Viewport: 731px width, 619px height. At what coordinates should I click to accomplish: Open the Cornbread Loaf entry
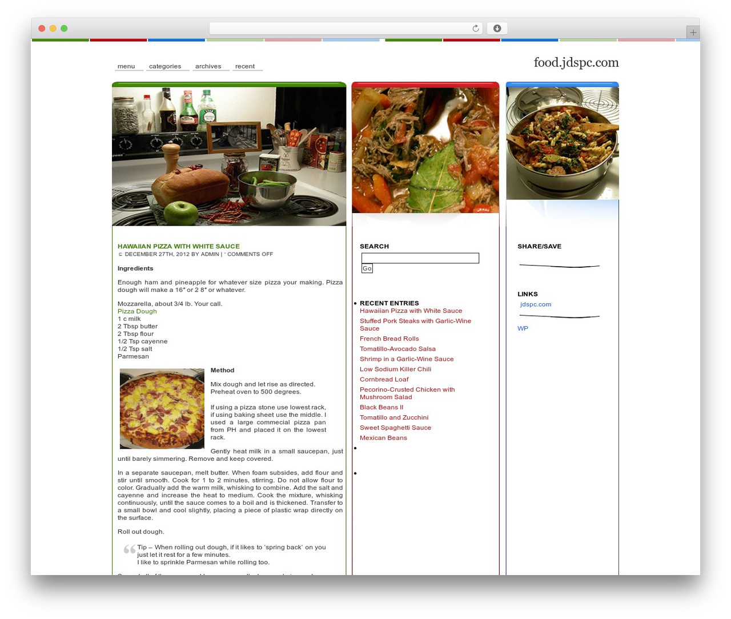[x=384, y=379]
